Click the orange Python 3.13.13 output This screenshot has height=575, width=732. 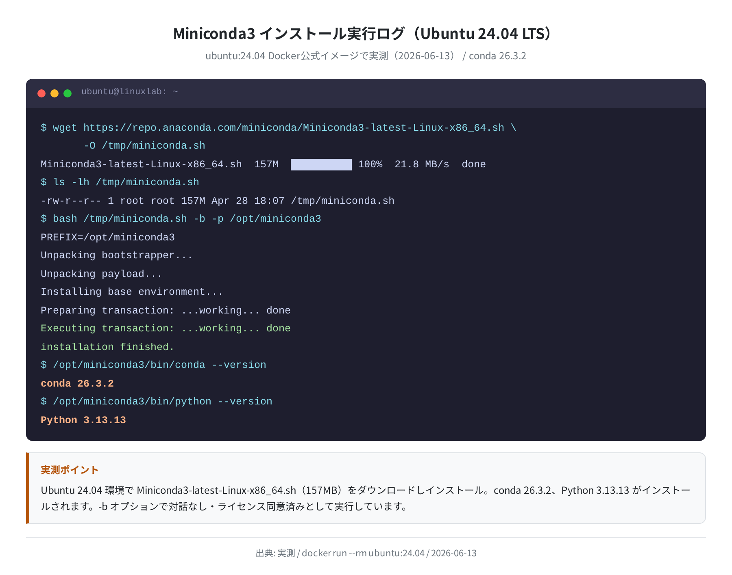tap(83, 420)
